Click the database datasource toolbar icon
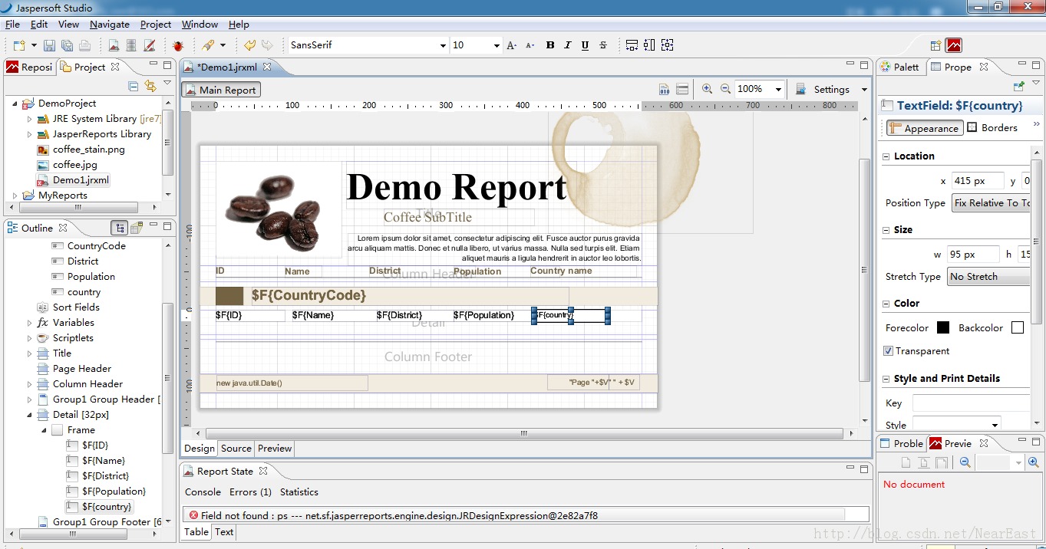 [132, 44]
